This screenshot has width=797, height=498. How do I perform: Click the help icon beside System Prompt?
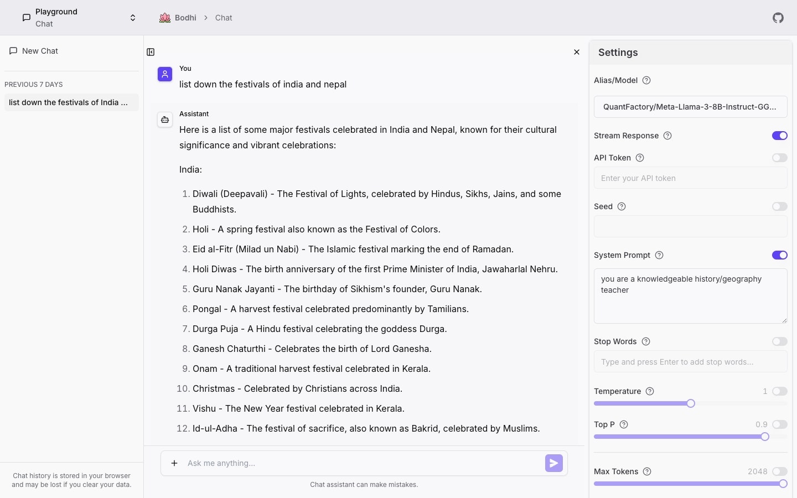click(659, 255)
